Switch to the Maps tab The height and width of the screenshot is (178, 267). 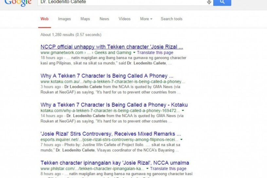coord(85,19)
